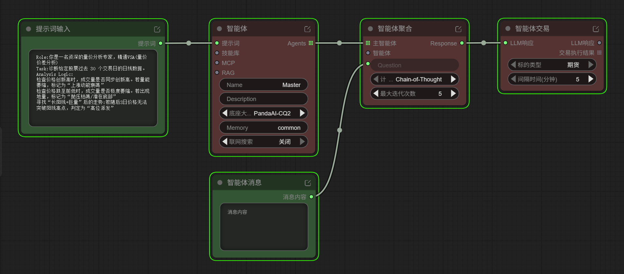624x274 pixels.
Task: Click edit icon on 智能体 node header
Action: pos(307,29)
